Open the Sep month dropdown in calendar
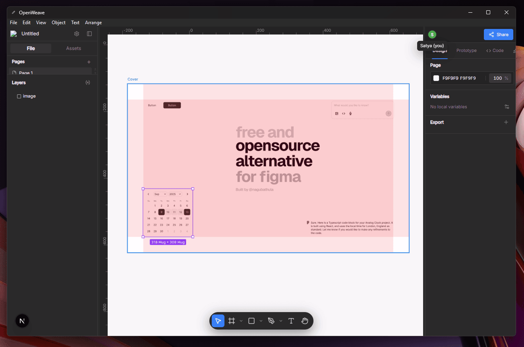Screen dimensions: 524x347 (160, 194)
